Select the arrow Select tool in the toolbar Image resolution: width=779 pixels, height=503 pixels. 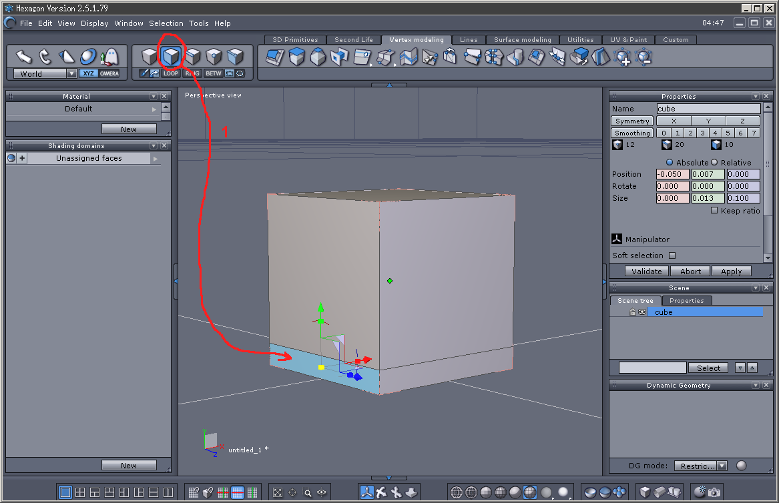[24, 56]
